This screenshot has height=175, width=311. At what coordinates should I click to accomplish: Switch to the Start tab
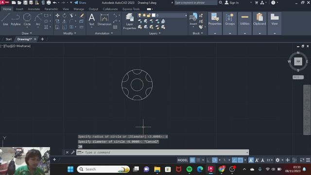point(9,39)
